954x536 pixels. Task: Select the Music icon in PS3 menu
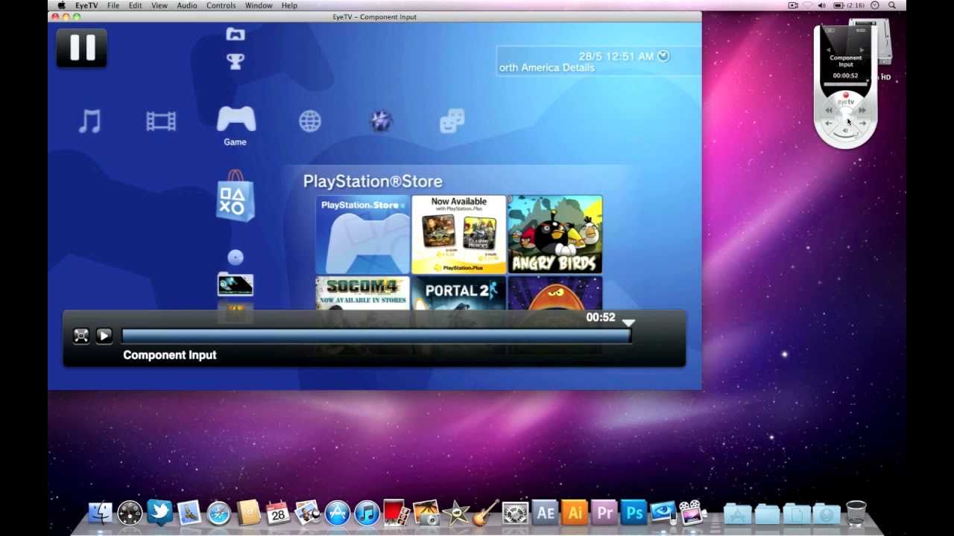89,121
